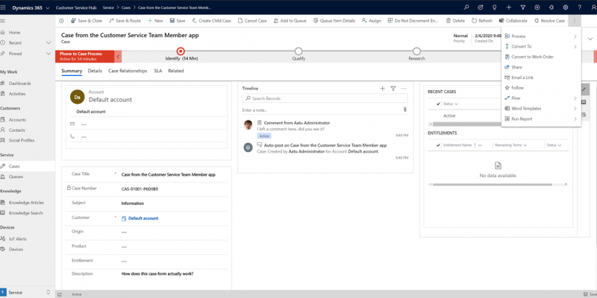Expand the Pinned navigation chevron
Screen dimensions: 597x298
coord(49,54)
